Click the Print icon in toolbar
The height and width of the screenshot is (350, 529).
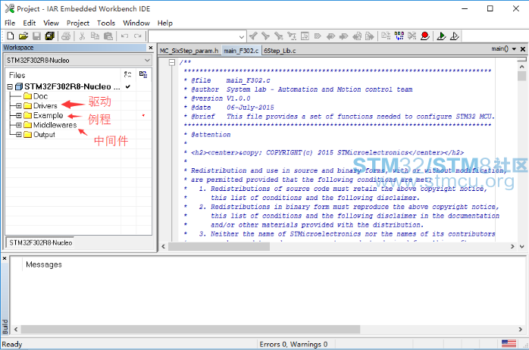[x=66, y=36]
